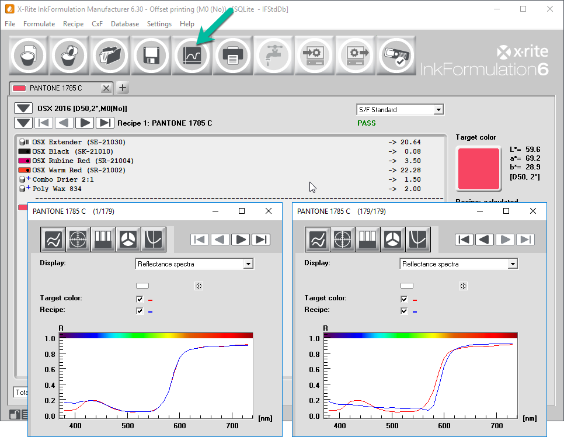Open S/F Standard dropdown
Screen dimensions: 564x437
pos(438,110)
